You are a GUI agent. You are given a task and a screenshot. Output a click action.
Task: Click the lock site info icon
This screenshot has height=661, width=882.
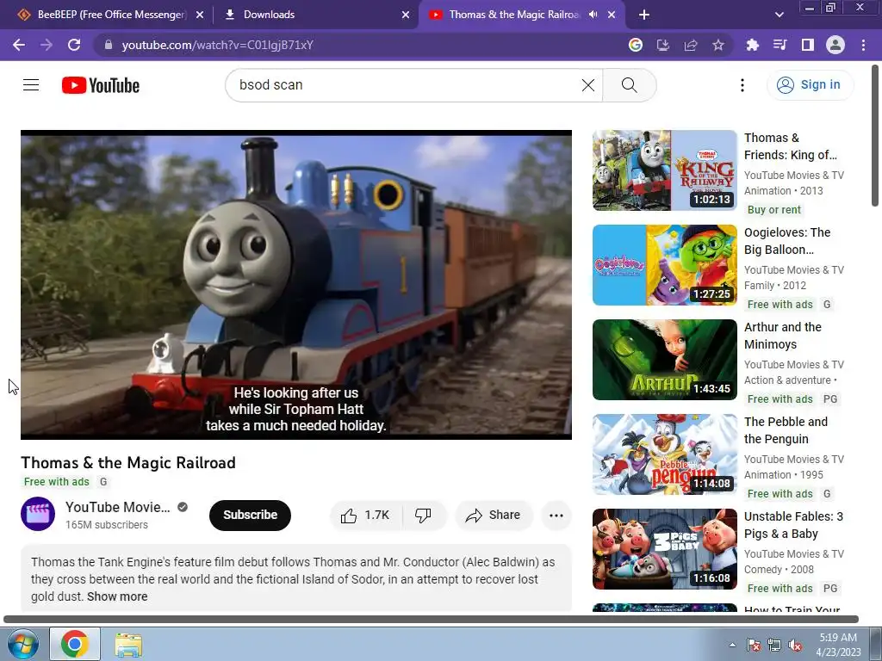[109, 45]
